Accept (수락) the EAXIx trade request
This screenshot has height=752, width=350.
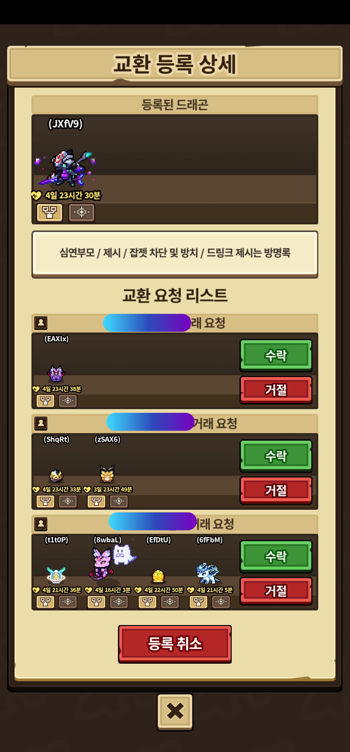pyautogui.click(x=276, y=356)
